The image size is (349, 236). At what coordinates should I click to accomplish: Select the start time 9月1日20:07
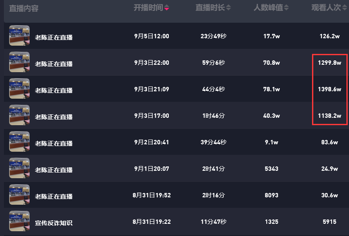[x=151, y=169]
